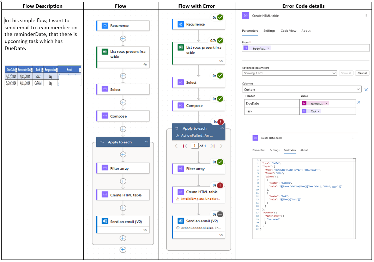Screen dimensions: 374x262
Task: Go to the next iteration with the right arrow
Action: (221, 146)
